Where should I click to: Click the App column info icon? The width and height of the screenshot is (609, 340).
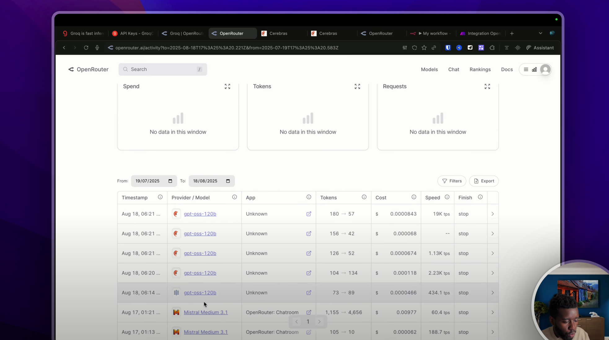pyautogui.click(x=309, y=197)
